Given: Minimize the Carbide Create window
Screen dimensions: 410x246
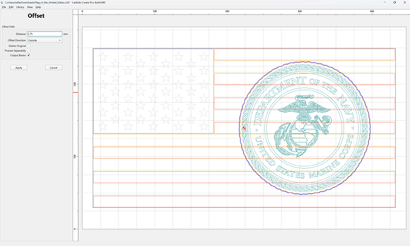Looking at the screenshot, I should pos(385,2).
